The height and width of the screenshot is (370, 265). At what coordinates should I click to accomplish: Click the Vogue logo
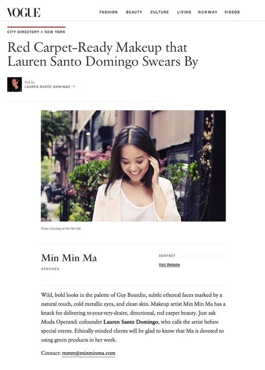[x=24, y=12]
